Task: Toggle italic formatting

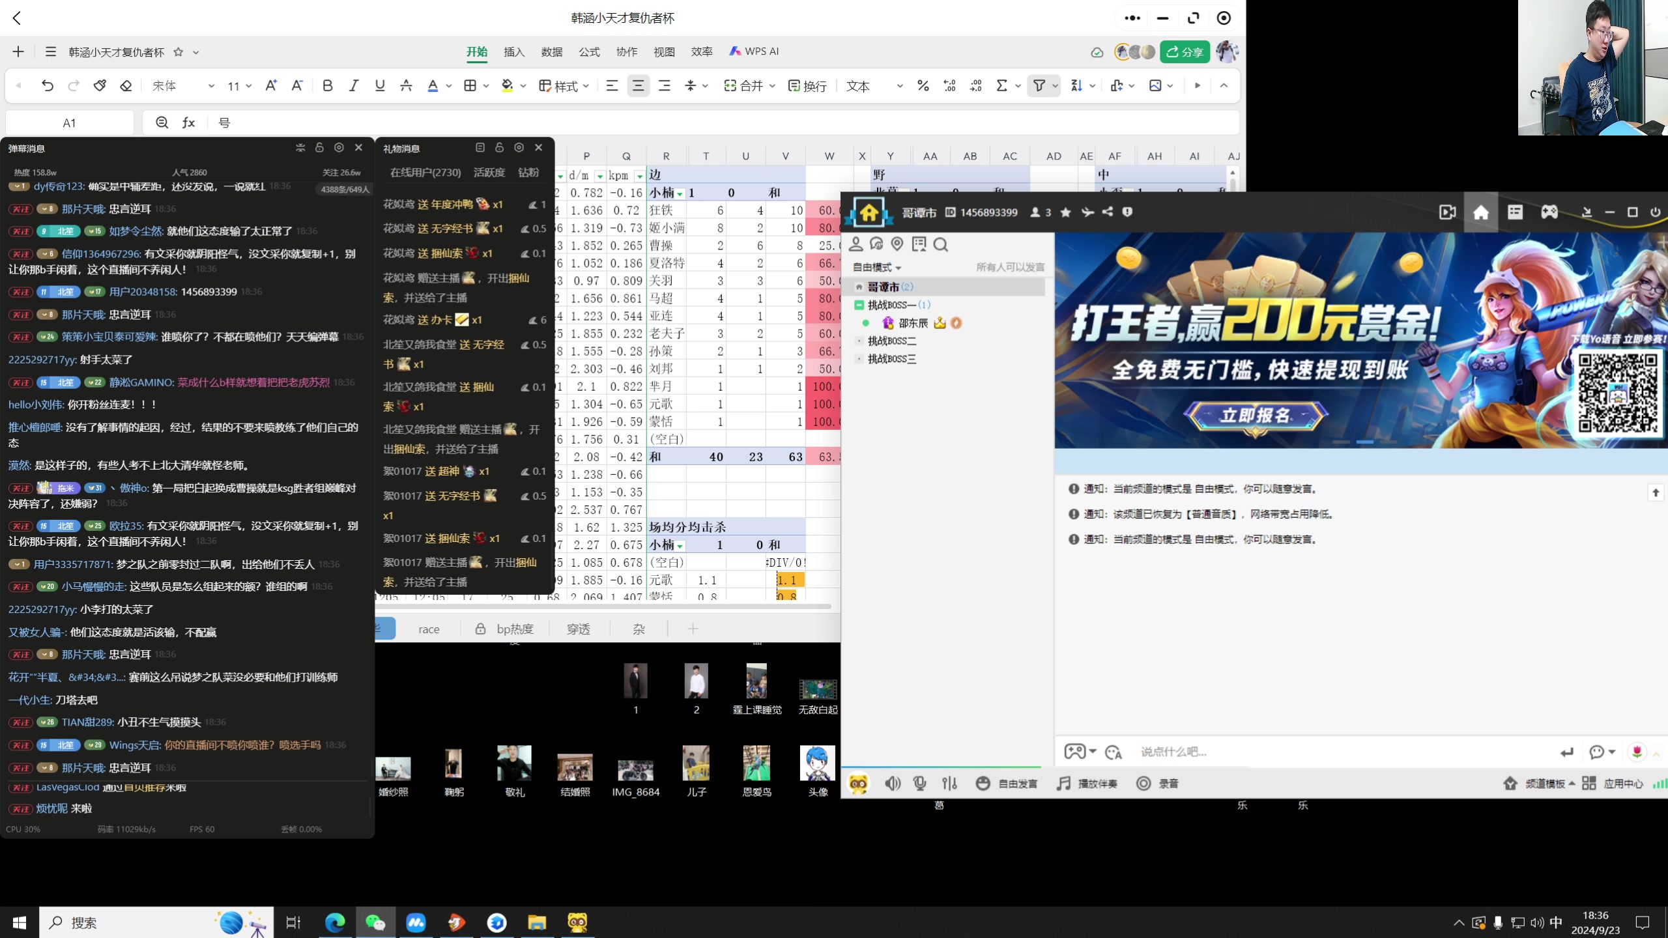Action: click(x=354, y=85)
